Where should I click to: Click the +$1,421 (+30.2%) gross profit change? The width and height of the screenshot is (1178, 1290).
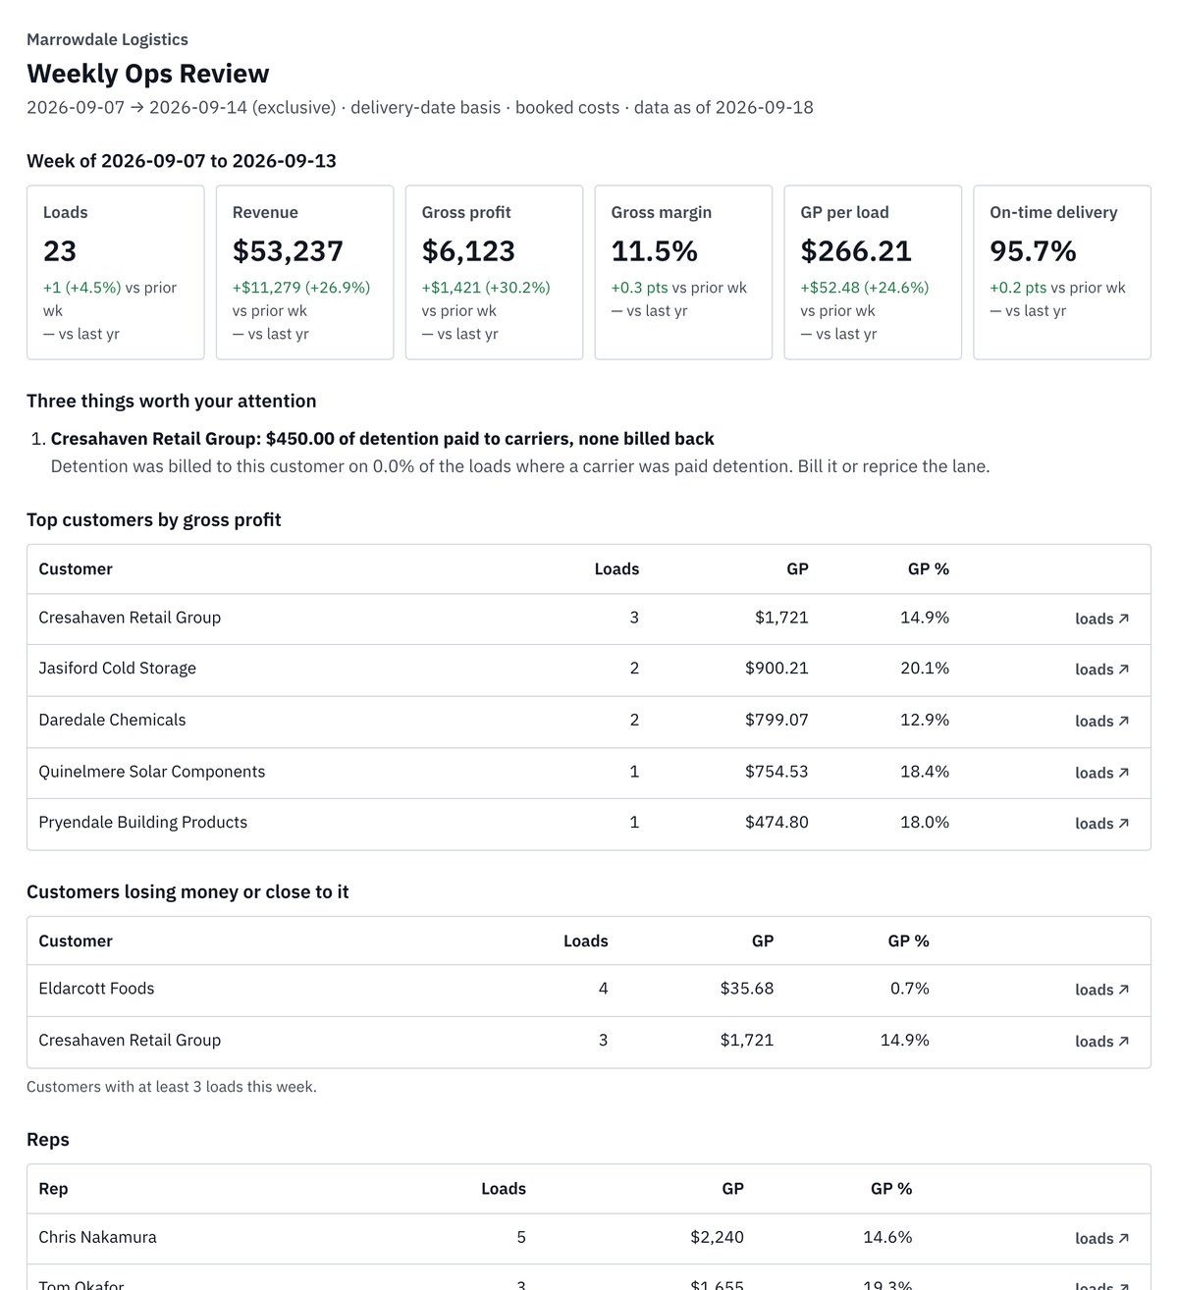coord(486,288)
